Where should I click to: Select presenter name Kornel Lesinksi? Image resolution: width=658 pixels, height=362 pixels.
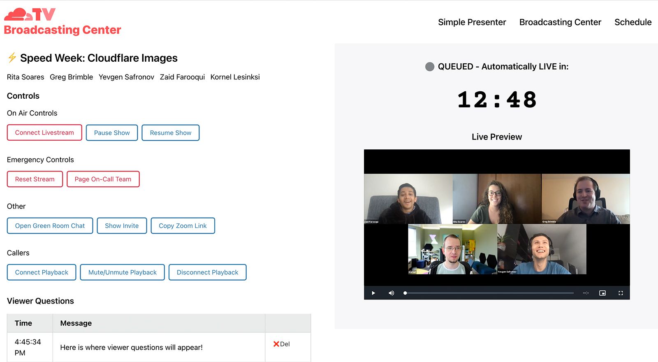pos(235,77)
